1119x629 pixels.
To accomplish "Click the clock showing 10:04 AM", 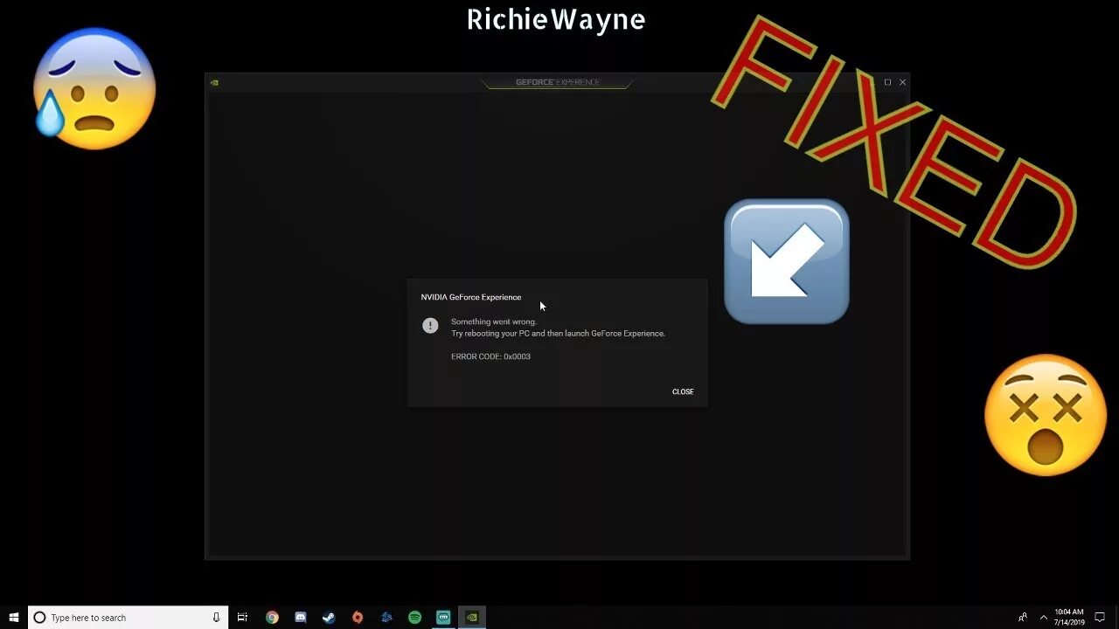I will tap(1069, 618).
